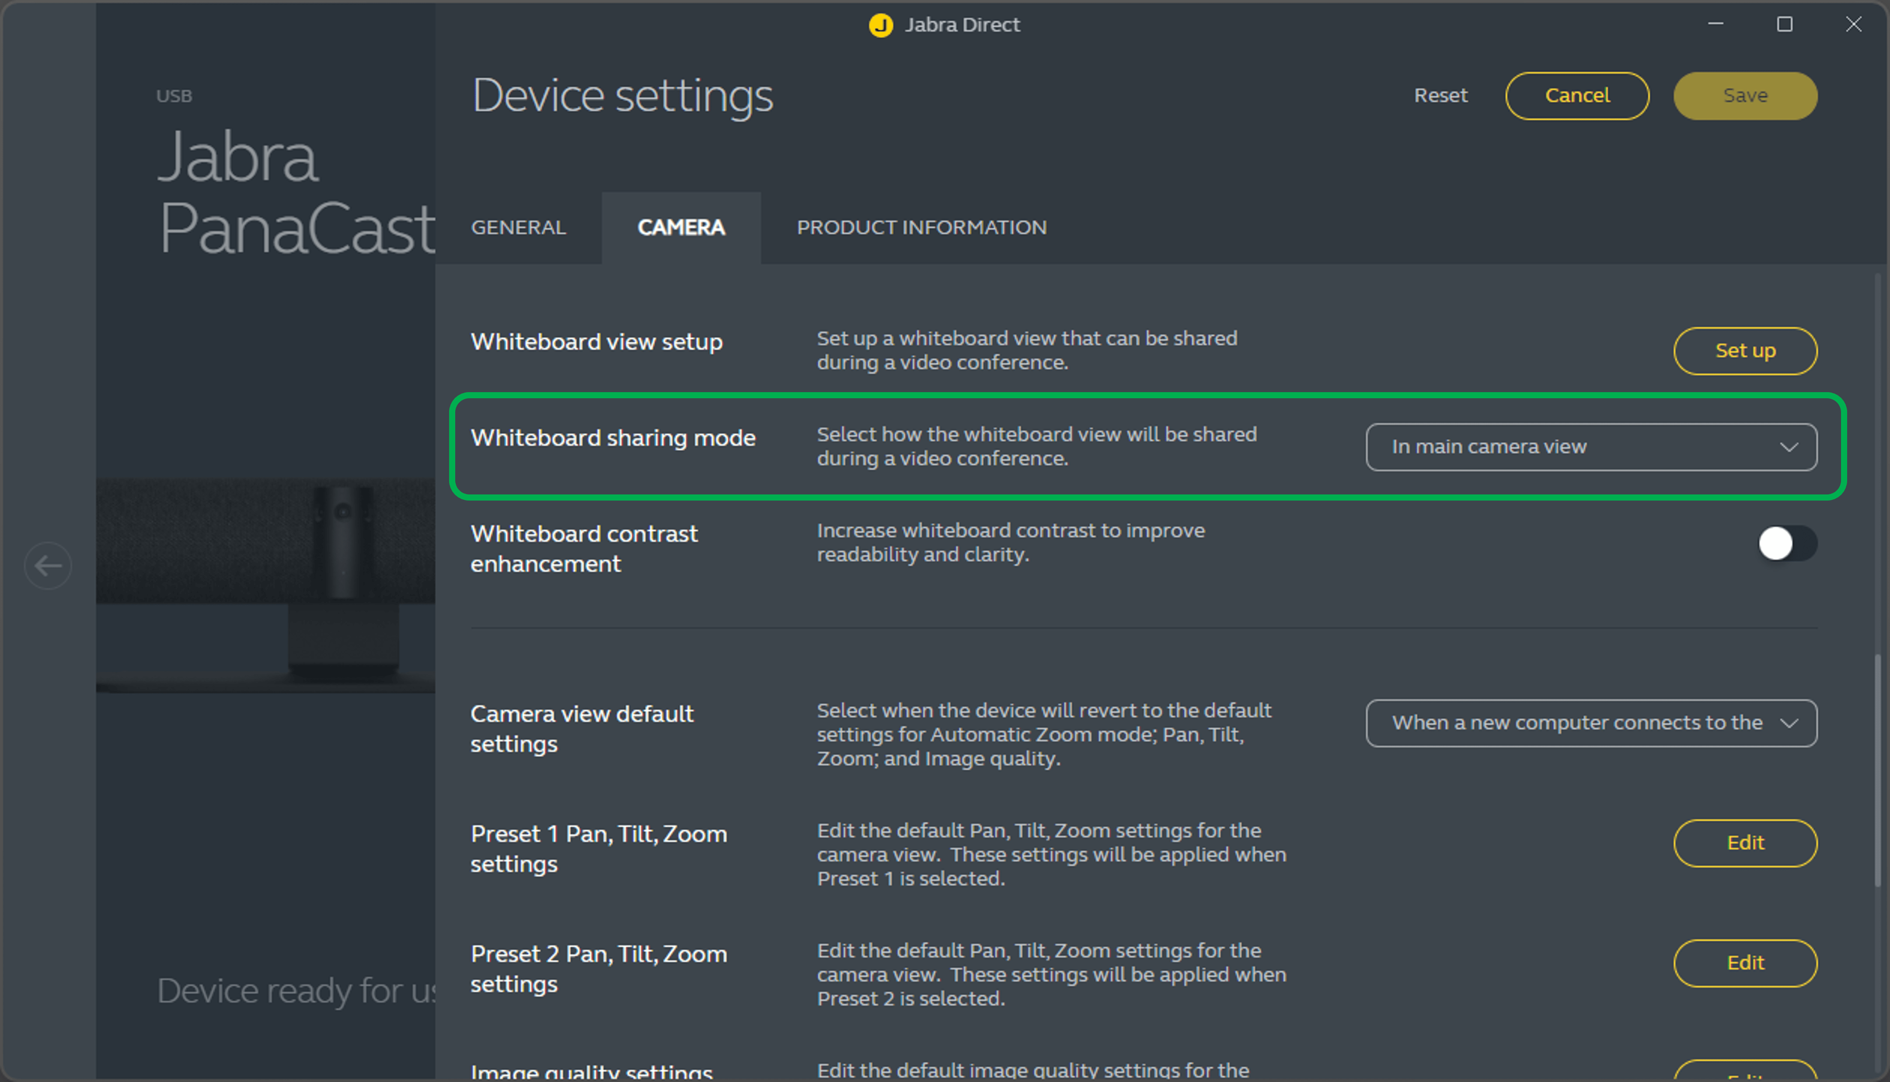Click the Cancel button

1577,96
